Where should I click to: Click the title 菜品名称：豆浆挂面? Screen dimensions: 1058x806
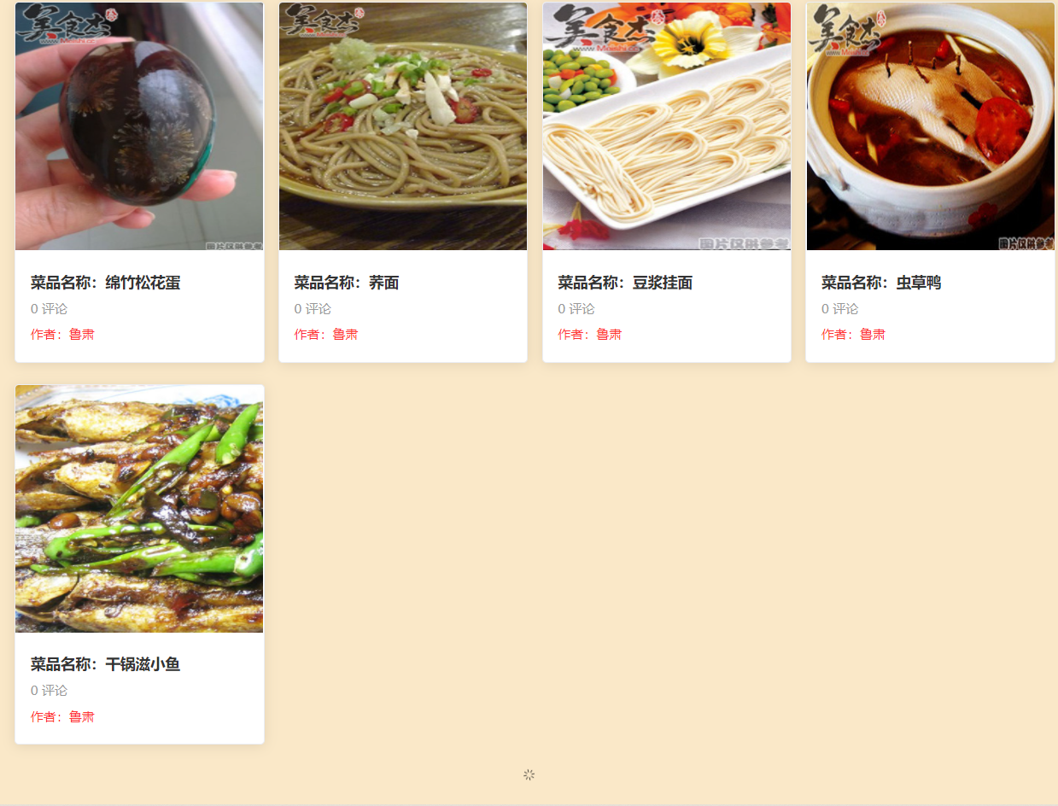point(625,283)
